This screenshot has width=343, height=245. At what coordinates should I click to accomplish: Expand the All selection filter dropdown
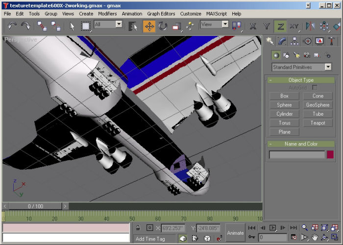(x=119, y=24)
